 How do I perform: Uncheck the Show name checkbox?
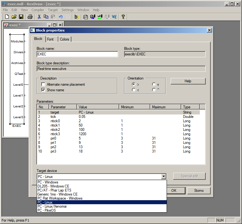coord(43,90)
